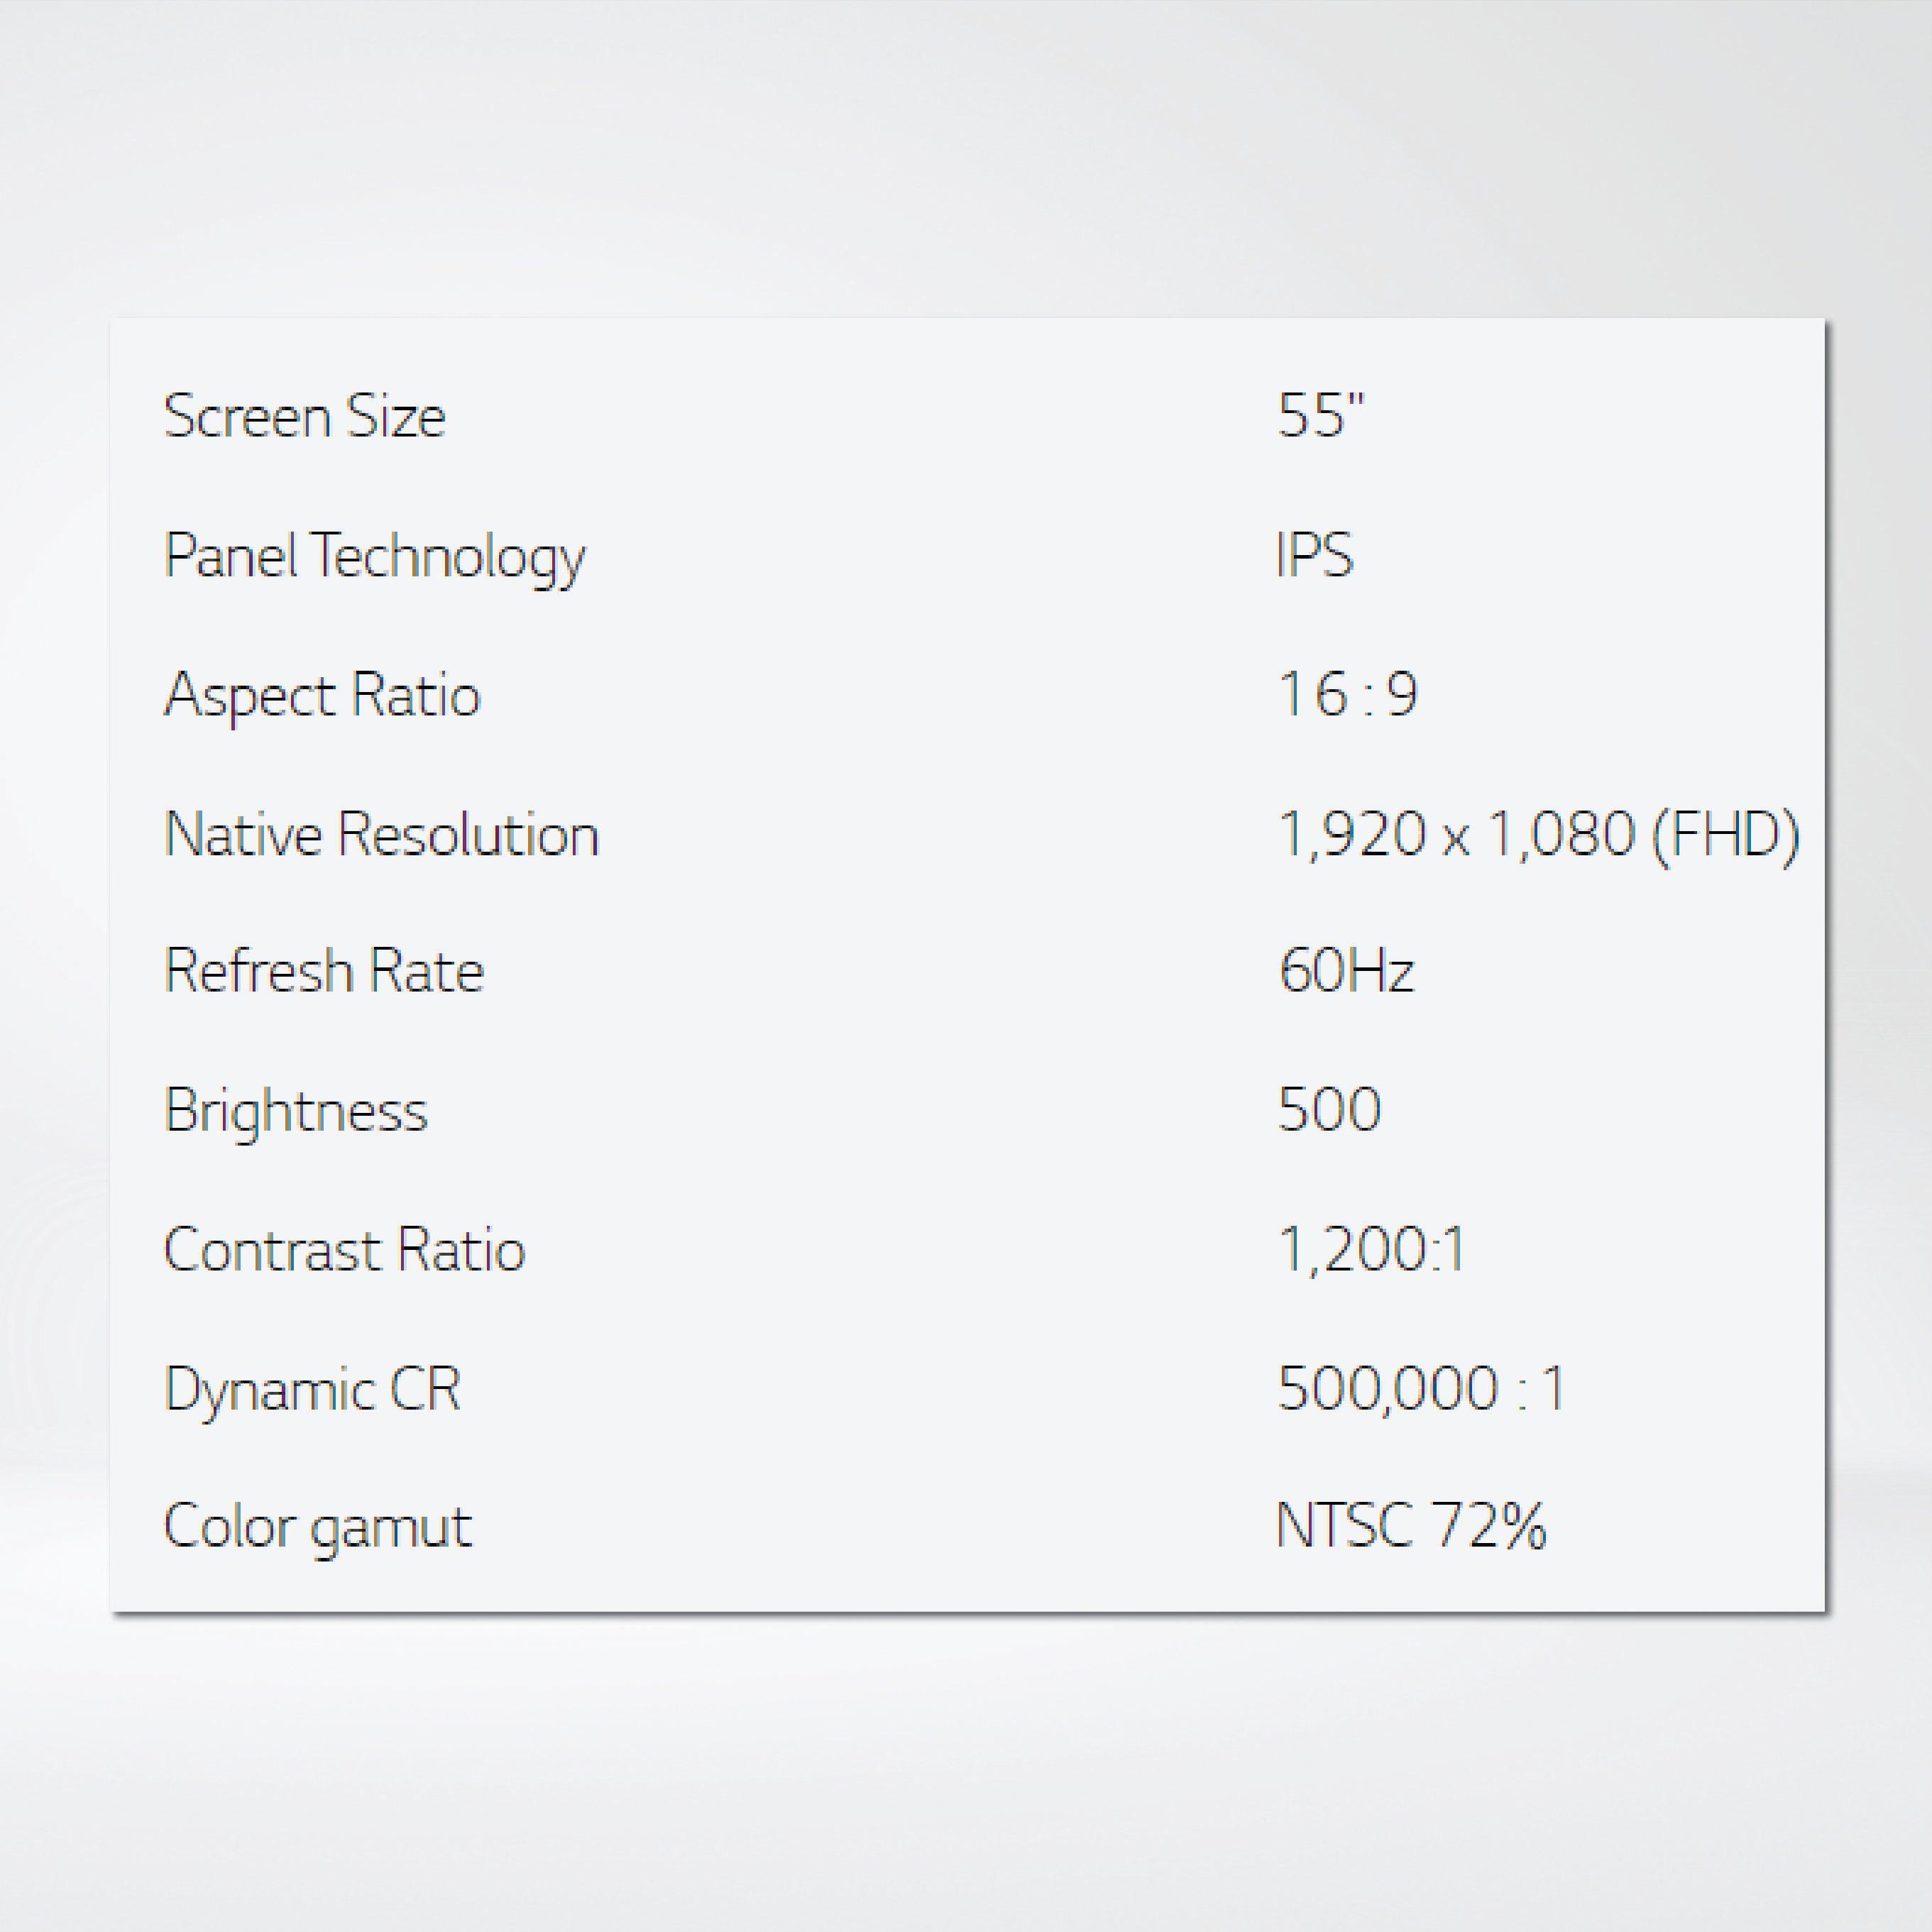The height and width of the screenshot is (1932, 1932).
Task: Click the Refresh Rate label
Action: [324, 971]
